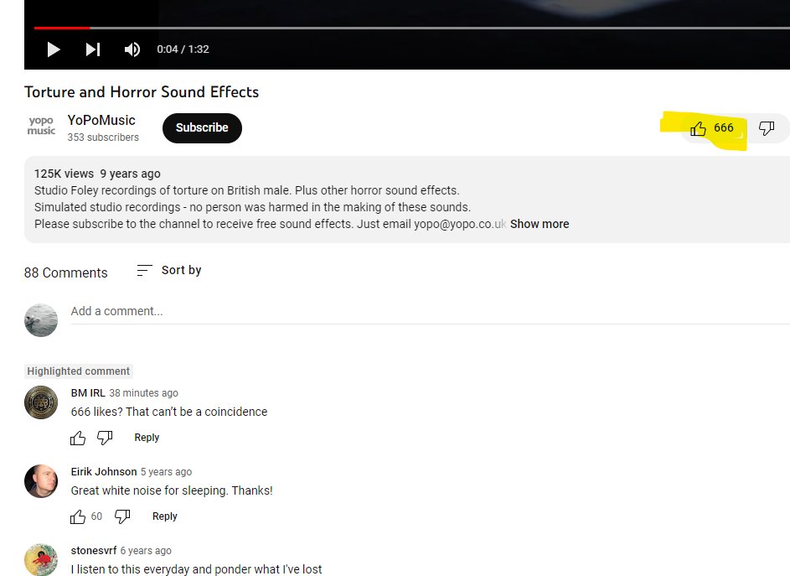Open the 6 years ago timestamp
Screen dimensions: 790x576
click(x=146, y=550)
